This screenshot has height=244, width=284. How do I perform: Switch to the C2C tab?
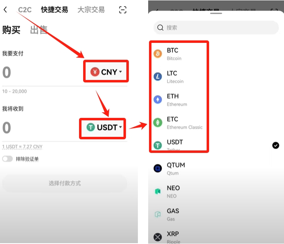(x=25, y=9)
